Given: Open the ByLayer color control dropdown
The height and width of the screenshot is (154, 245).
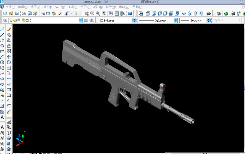Looking at the screenshot, I should point(134,20).
